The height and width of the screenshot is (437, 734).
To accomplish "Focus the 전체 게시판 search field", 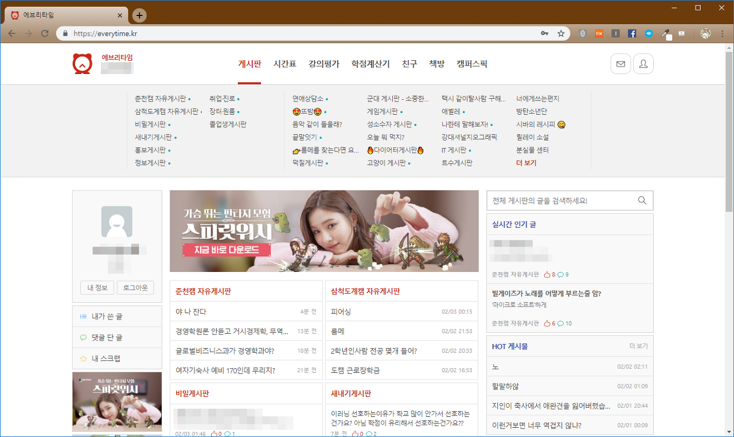I will coord(562,201).
